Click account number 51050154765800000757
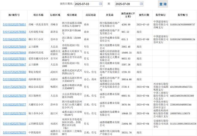The image size is (197, 136). coord(183,25)
